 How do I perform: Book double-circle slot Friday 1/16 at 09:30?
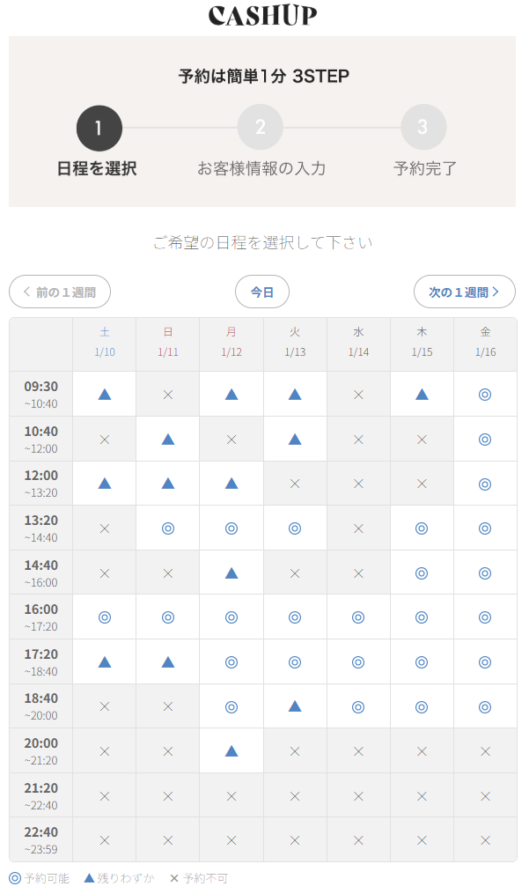[485, 395]
